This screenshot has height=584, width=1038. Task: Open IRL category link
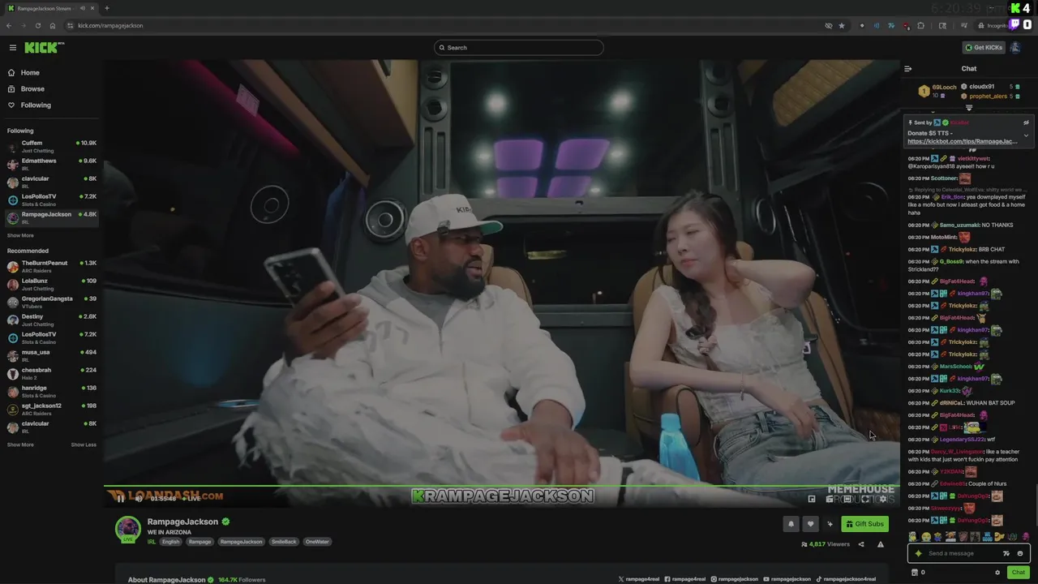(x=152, y=542)
